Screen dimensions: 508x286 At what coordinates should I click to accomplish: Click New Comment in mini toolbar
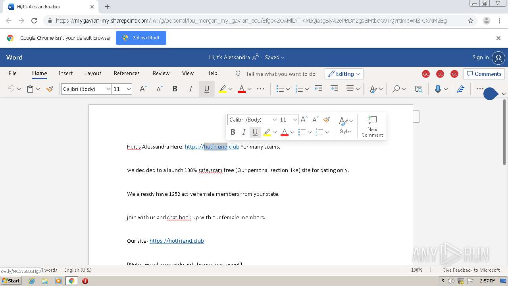pos(372,126)
